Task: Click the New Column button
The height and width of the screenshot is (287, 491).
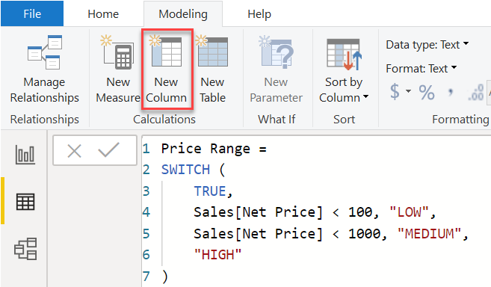Action: pos(167,69)
